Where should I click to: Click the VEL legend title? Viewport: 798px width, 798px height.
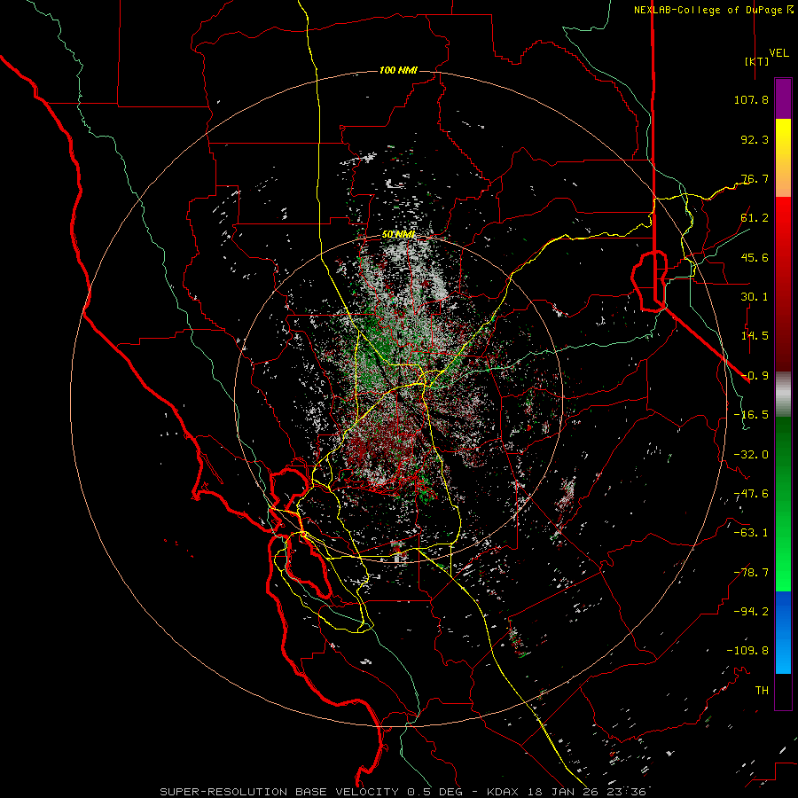coord(779,52)
